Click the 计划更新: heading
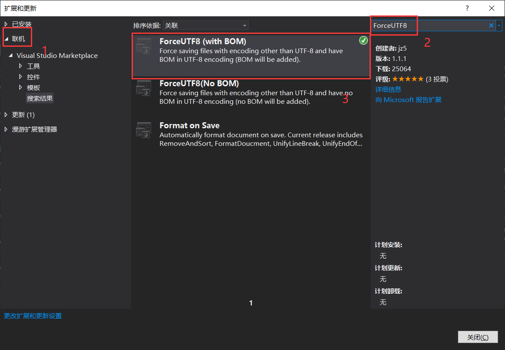 (x=388, y=268)
